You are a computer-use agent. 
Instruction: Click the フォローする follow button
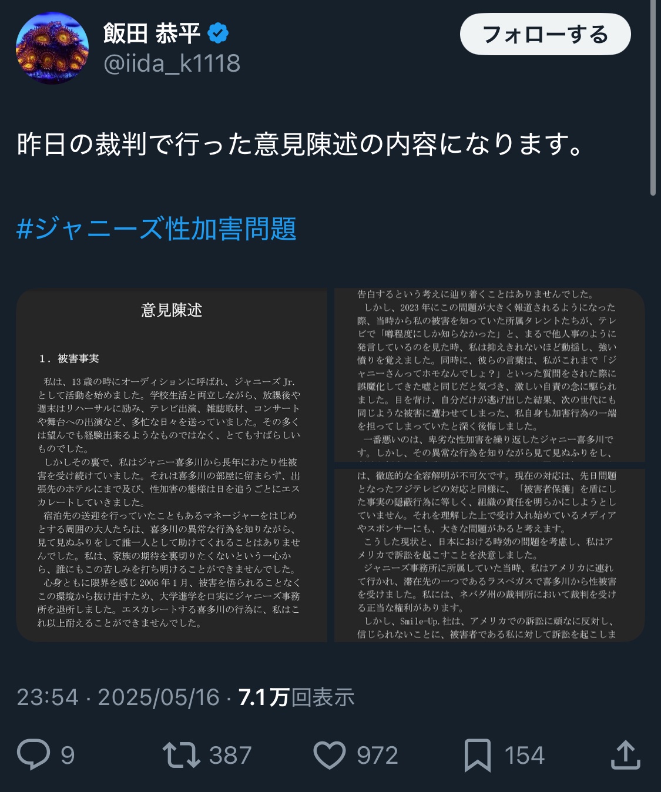[545, 35]
